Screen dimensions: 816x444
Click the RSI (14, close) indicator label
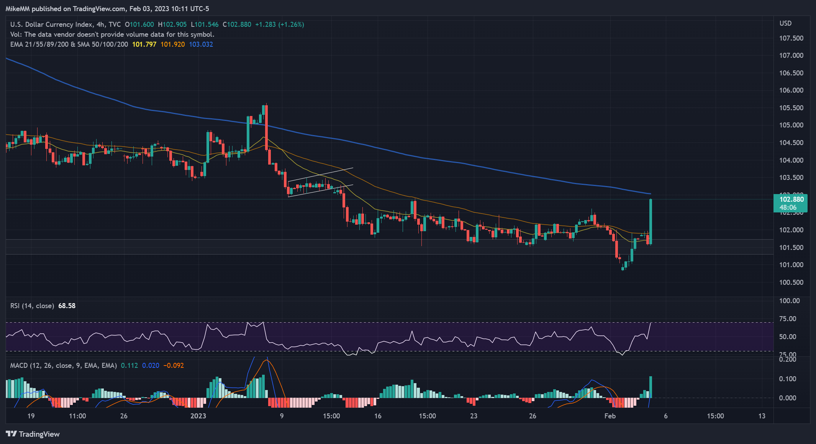click(32, 306)
